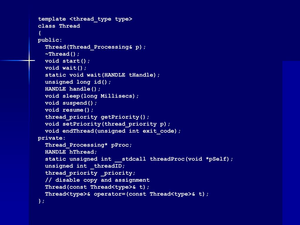Click the 'void start();' line
The width and height of the screenshot is (300, 225).
[67, 61]
